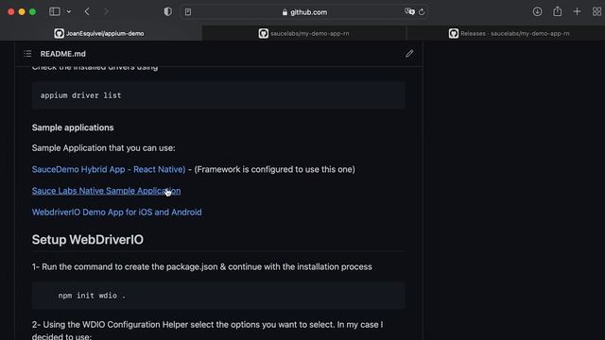Open the privacy report shield icon

[168, 12]
